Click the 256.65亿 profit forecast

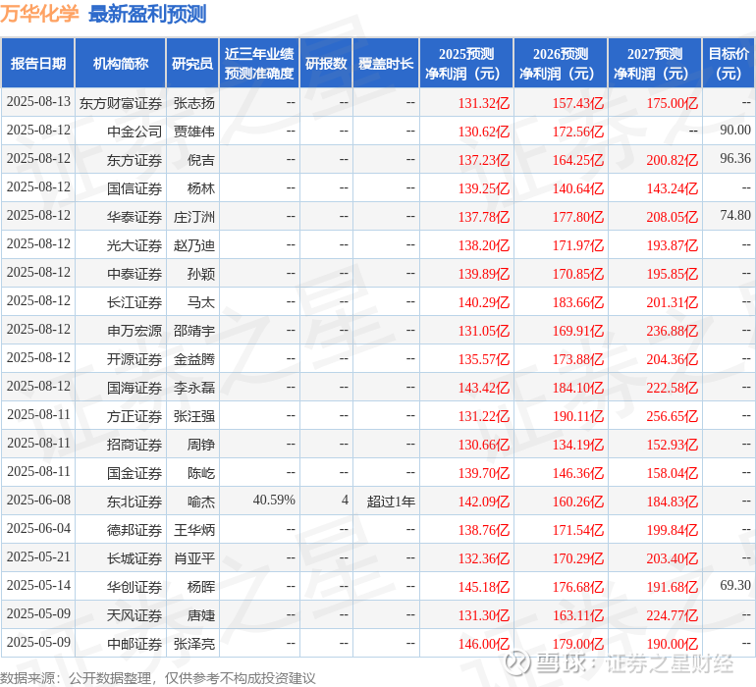pos(673,416)
